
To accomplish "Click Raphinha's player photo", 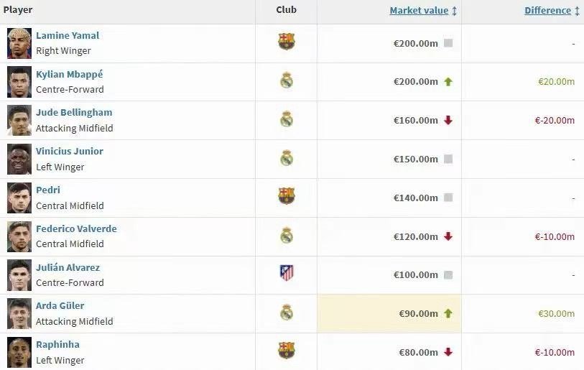I will point(19,352).
